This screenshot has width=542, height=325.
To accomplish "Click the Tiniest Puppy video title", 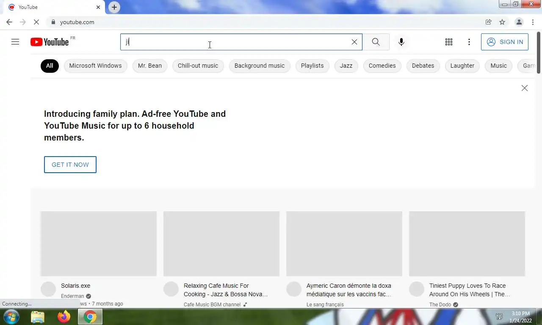I will click(x=470, y=290).
